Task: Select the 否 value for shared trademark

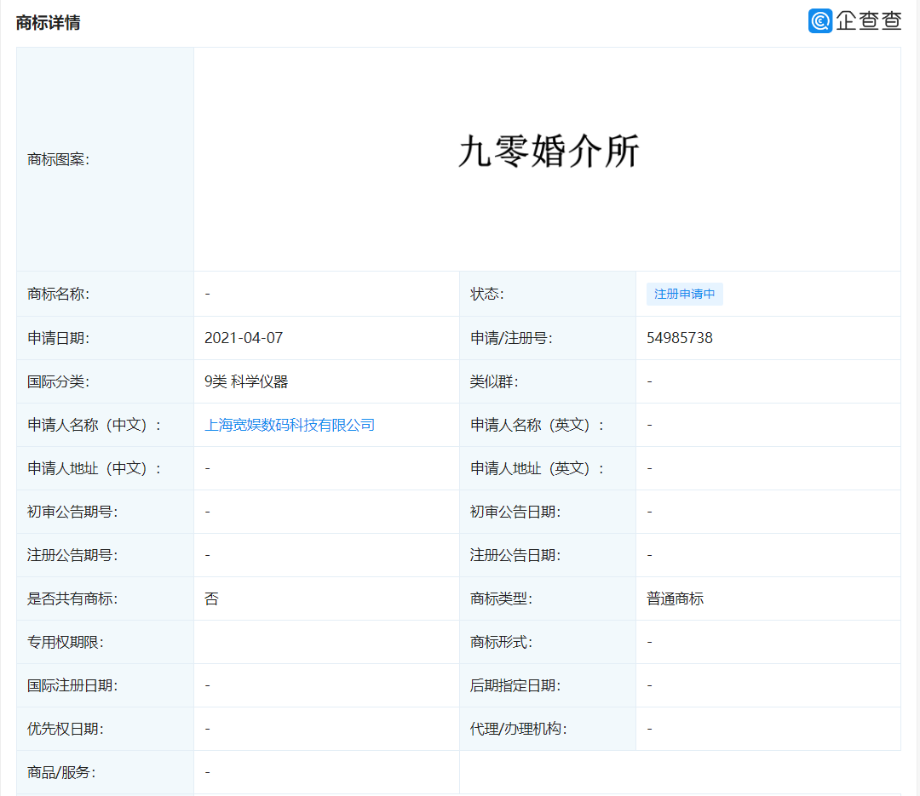Action: click(x=211, y=598)
